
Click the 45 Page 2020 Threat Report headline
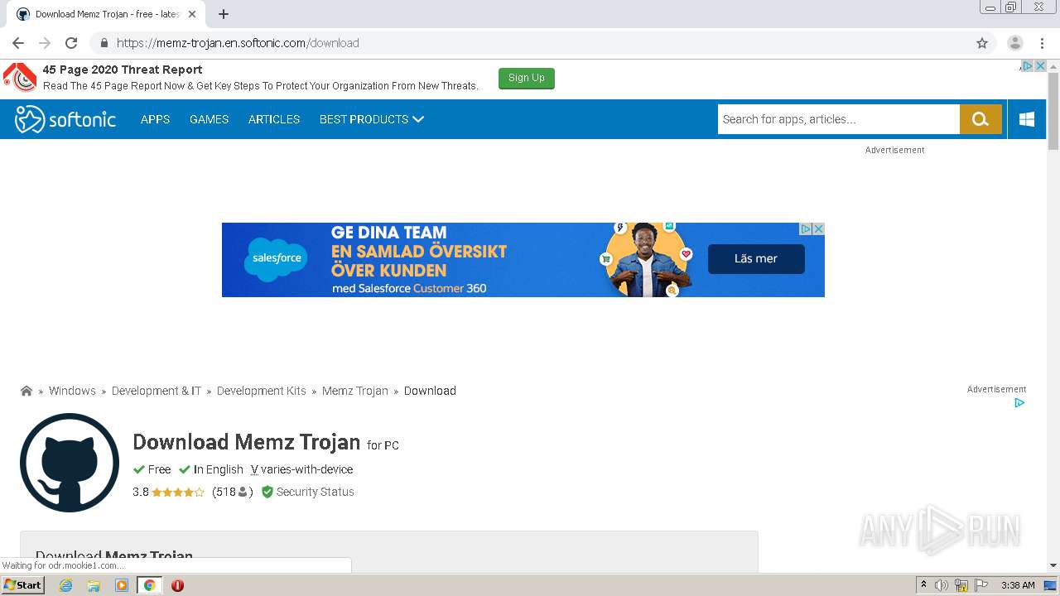(123, 70)
